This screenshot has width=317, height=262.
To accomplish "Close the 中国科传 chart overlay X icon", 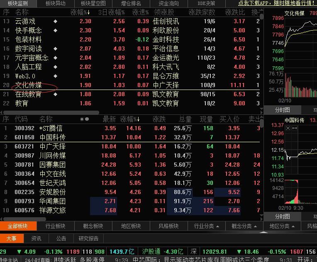I will coord(288,128).
